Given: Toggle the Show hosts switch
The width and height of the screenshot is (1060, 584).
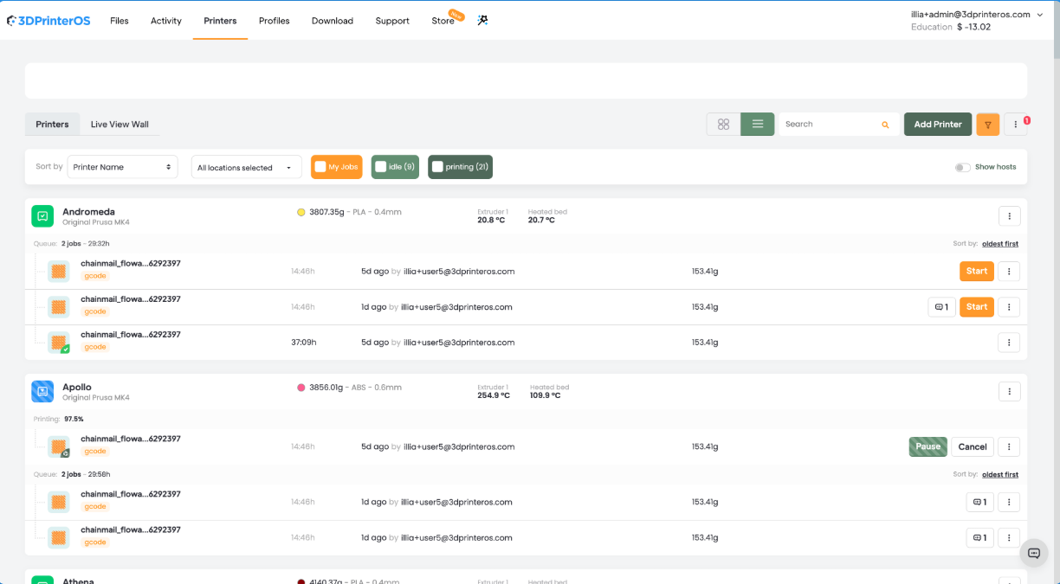Looking at the screenshot, I should click(962, 167).
